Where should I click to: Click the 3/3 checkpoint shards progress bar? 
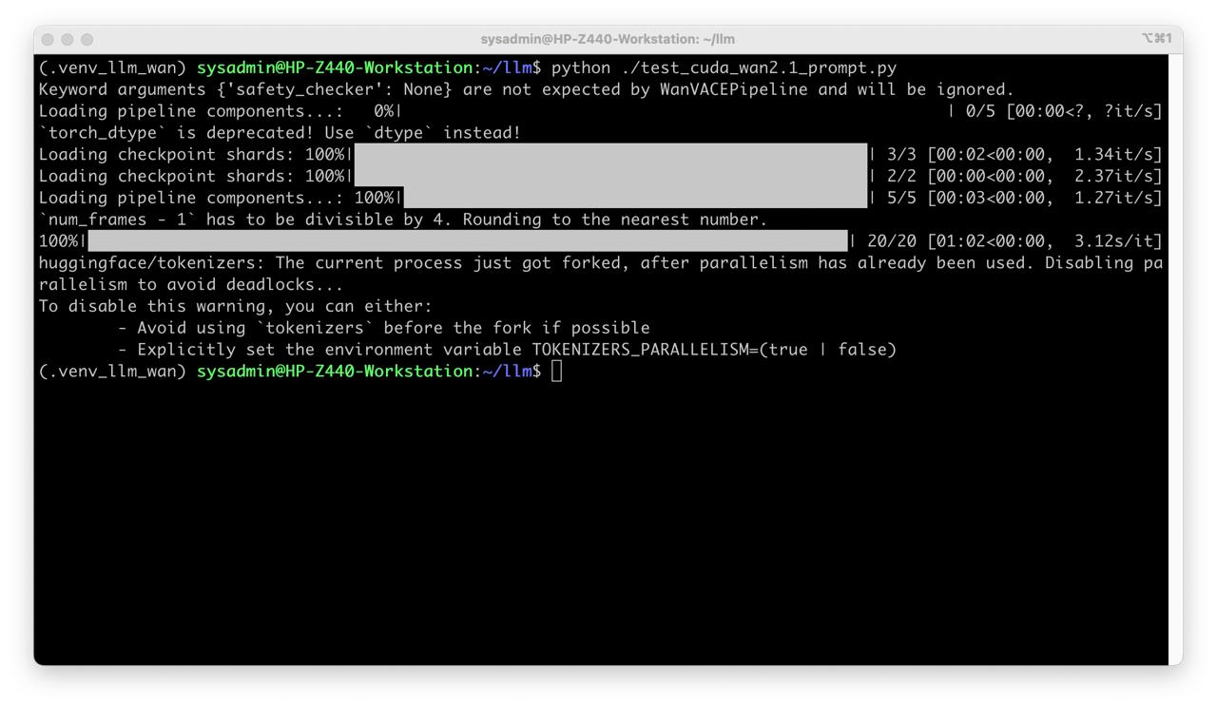click(x=610, y=154)
